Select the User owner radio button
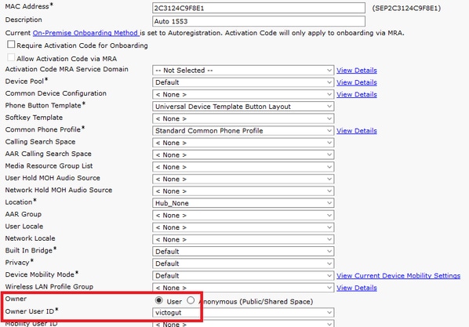469x327 pixels. point(159,300)
